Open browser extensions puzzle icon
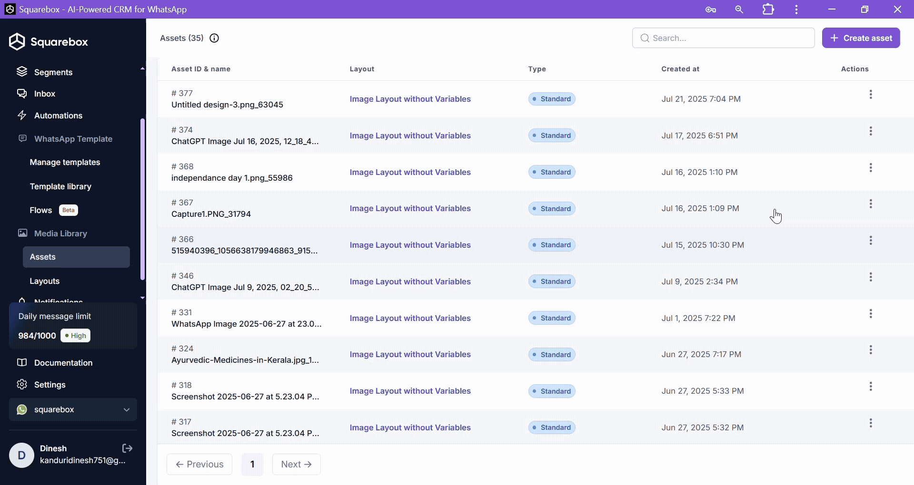This screenshot has height=485, width=914. coord(768,10)
